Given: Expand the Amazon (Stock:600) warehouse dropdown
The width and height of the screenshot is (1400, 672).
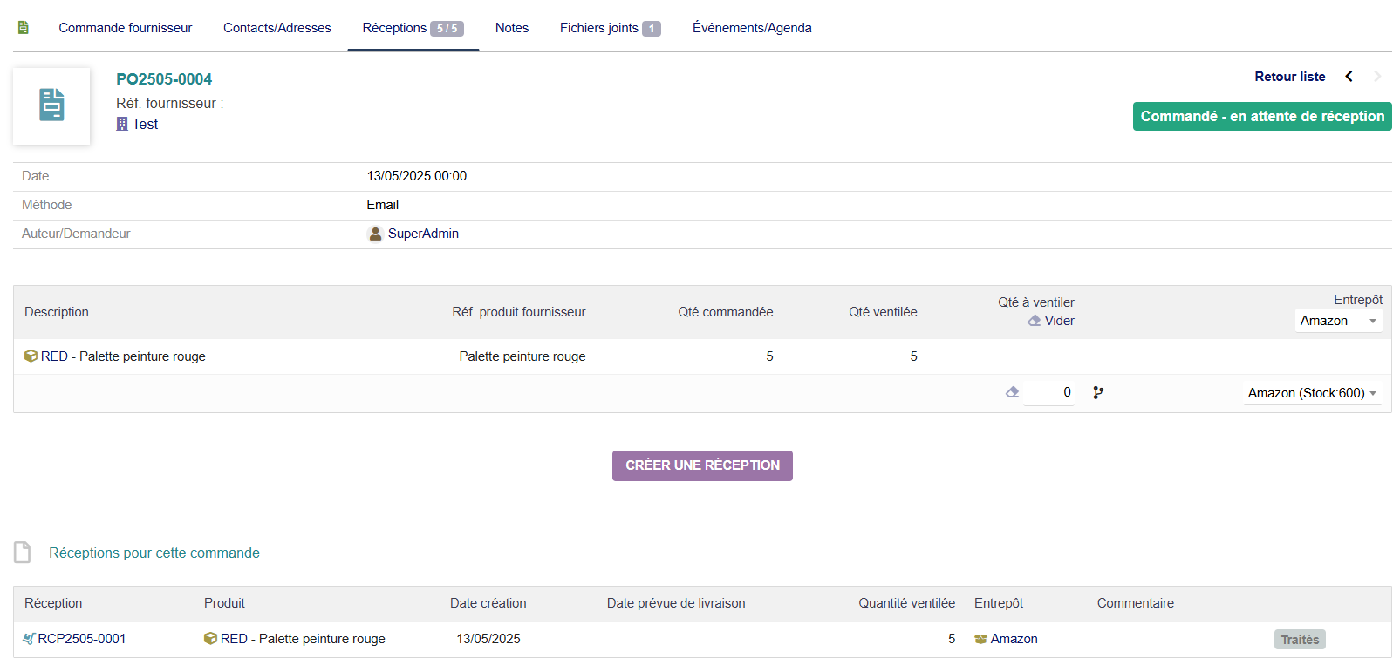Looking at the screenshot, I should (1312, 393).
